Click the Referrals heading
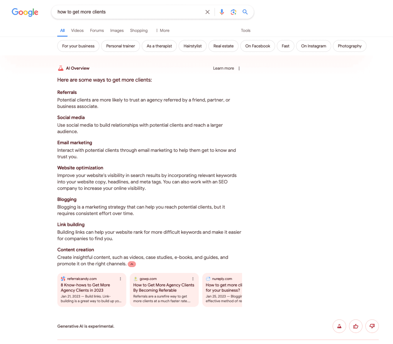Image resolution: width=393 pixels, height=344 pixels. [x=67, y=92]
